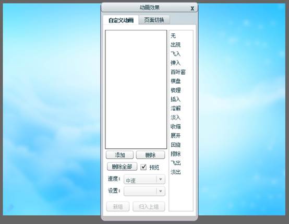This screenshot has width=289, height=224.
Task: Open the 页面切换 tab
Action: point(154,20)
